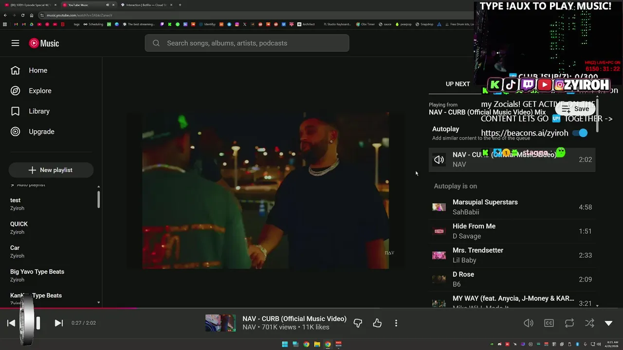Click the current track thumbnail in player bar
Image resolution: width=623 pixels, height=350 pixels.
tap(220, 323)
